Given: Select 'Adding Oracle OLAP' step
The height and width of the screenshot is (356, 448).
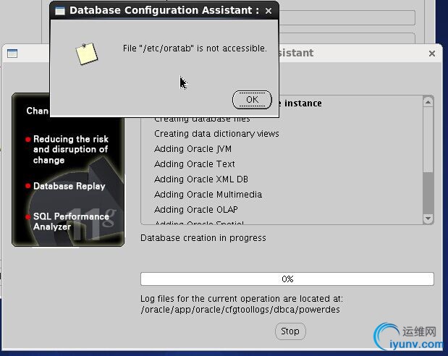Looking at the screenshot, I should 196,209.
